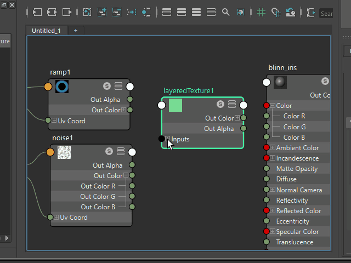Image resolution: width=351 pixels, height=263 pixels.
Task: Click view mode button on noise1 node
Action: (x=121, y=151)
